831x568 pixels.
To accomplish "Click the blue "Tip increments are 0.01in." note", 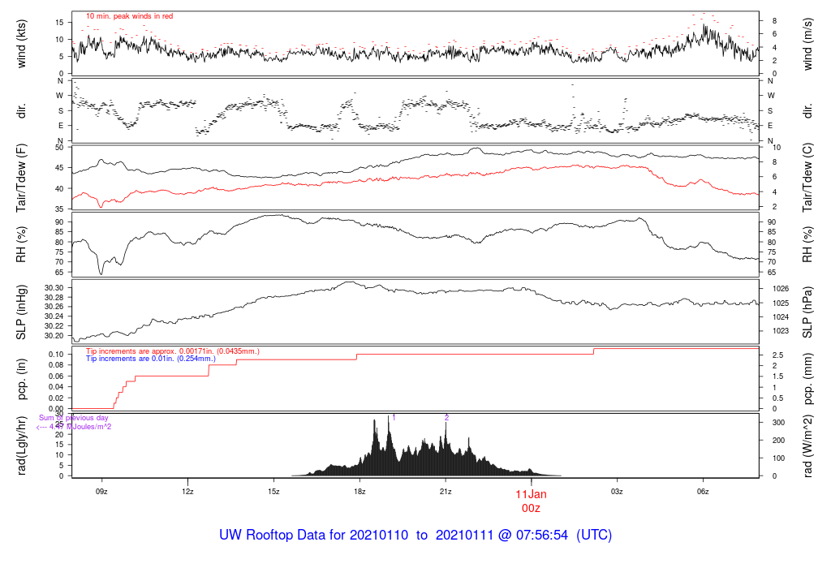I will click(x=151, y=359).
